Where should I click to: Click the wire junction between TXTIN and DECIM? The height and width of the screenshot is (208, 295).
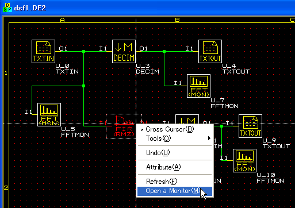83,51
